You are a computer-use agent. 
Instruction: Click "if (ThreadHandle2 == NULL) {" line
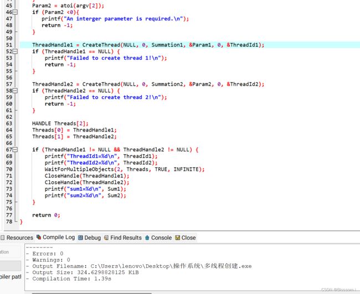pos(76,91)
